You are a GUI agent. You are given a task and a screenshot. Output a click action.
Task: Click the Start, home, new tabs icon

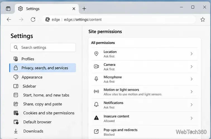[x=16, y=95]
